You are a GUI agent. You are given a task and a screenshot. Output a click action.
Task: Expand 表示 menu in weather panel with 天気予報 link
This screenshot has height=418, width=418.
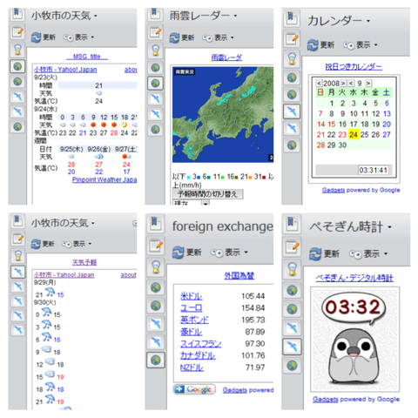tap(77, 244)
